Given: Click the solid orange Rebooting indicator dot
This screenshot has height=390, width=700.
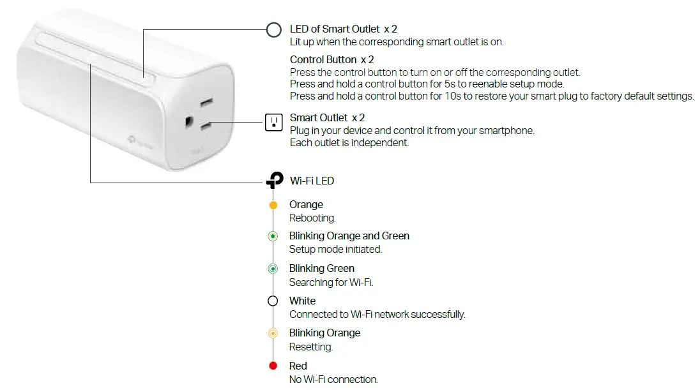Looking at the screenshot, I should click(x=273, y=205).
